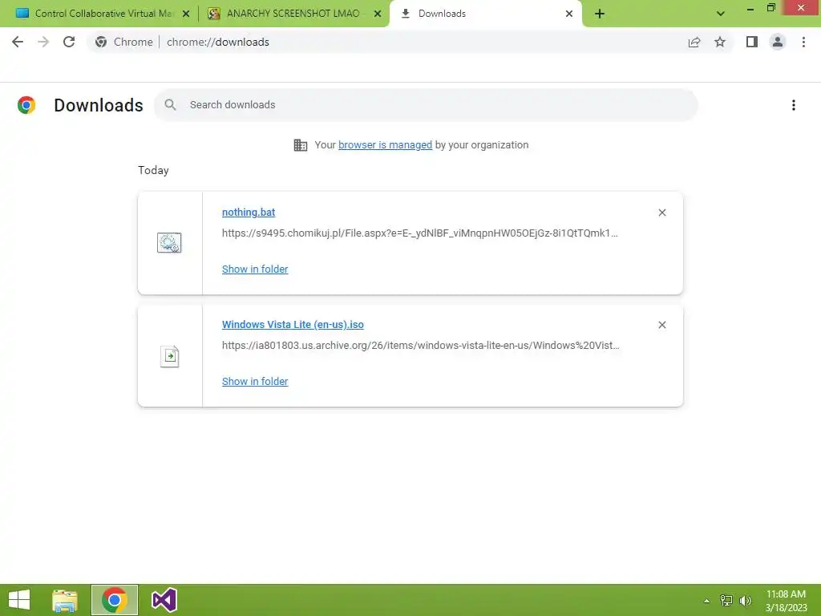Click the Chrome logo beside Downloads

(26, 105)
